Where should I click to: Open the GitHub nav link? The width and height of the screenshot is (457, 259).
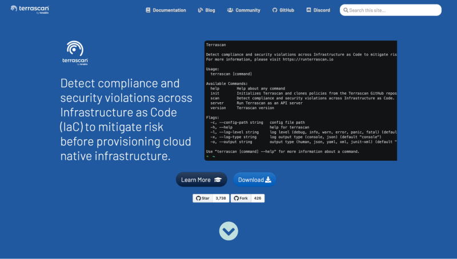(x=283, y=10)
